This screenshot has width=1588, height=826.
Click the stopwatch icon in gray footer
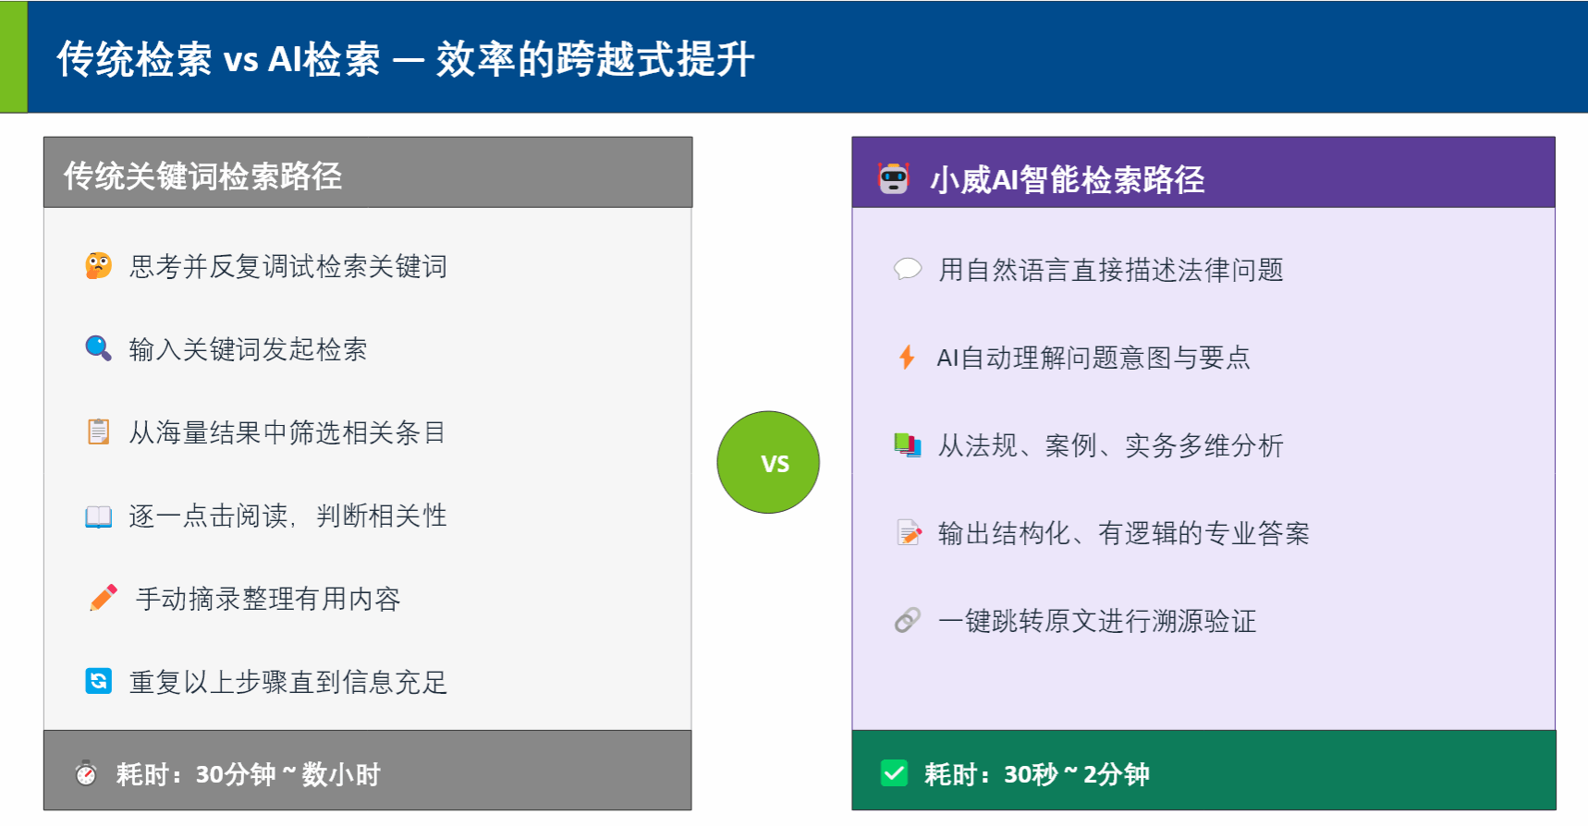(86, 773)
